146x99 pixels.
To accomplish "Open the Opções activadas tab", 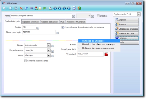I will pyautogui.click(x=49, y=22).
